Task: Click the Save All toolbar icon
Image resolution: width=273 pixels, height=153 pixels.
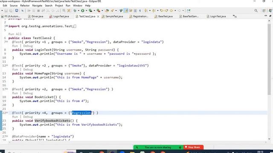Action: (x=11, y=11)
